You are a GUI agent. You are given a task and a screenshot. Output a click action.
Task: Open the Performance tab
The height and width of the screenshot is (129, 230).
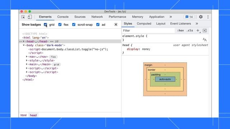tap(118, 17)
